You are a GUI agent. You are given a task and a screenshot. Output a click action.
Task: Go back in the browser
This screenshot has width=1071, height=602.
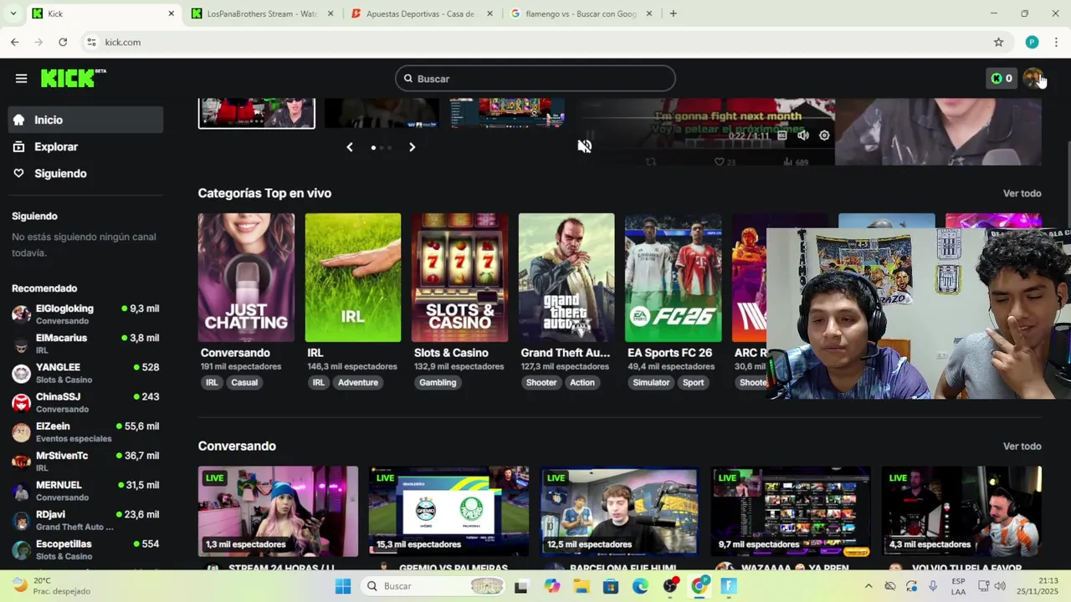pyautogui.click(x=15, y=42)
